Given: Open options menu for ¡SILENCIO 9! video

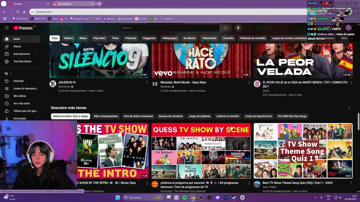Looking at the screenshot, I should 147,83.
